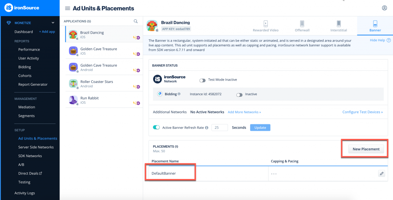
Task: Open Cohorts report
Action: click(x=25, y=76)
